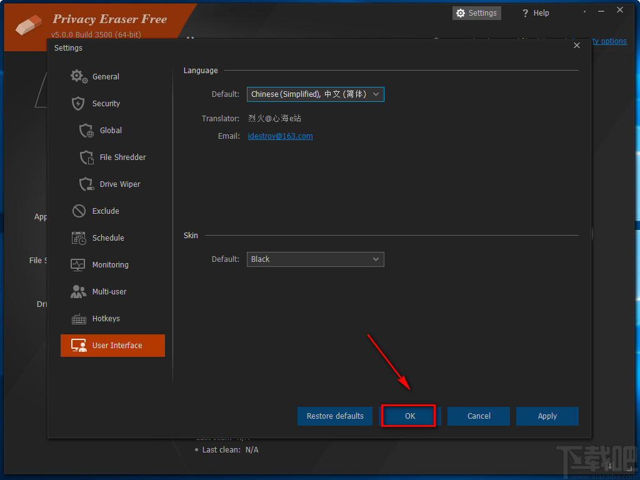Click the Monitoring pulse screen icon
640x480 pixels.
coord(78,265)
